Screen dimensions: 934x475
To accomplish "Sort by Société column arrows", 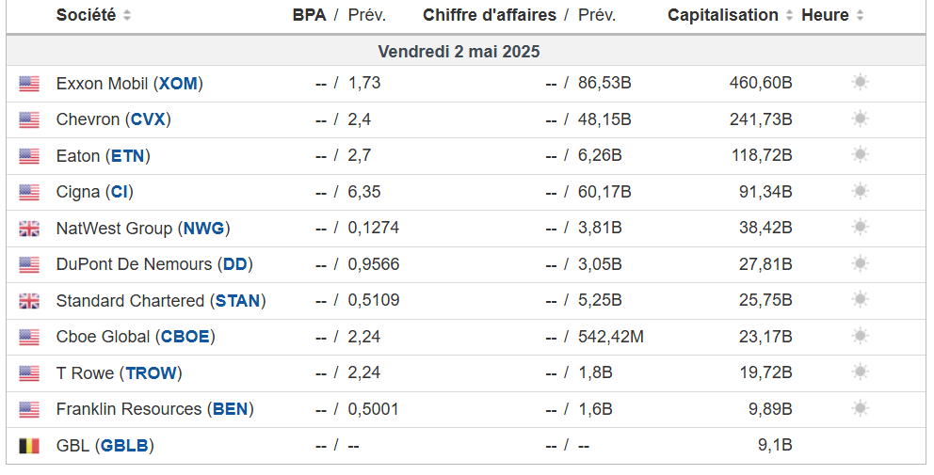I will 127,16.
